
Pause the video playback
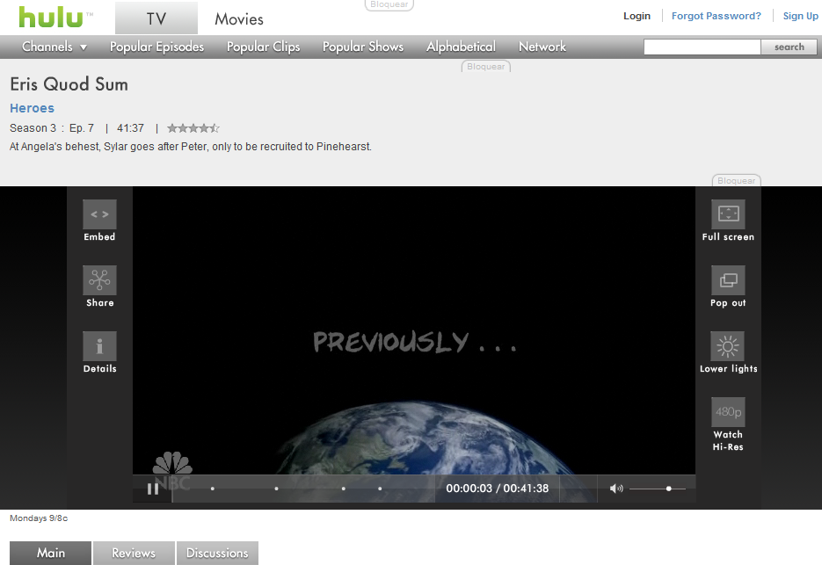(x=153, y=489)
